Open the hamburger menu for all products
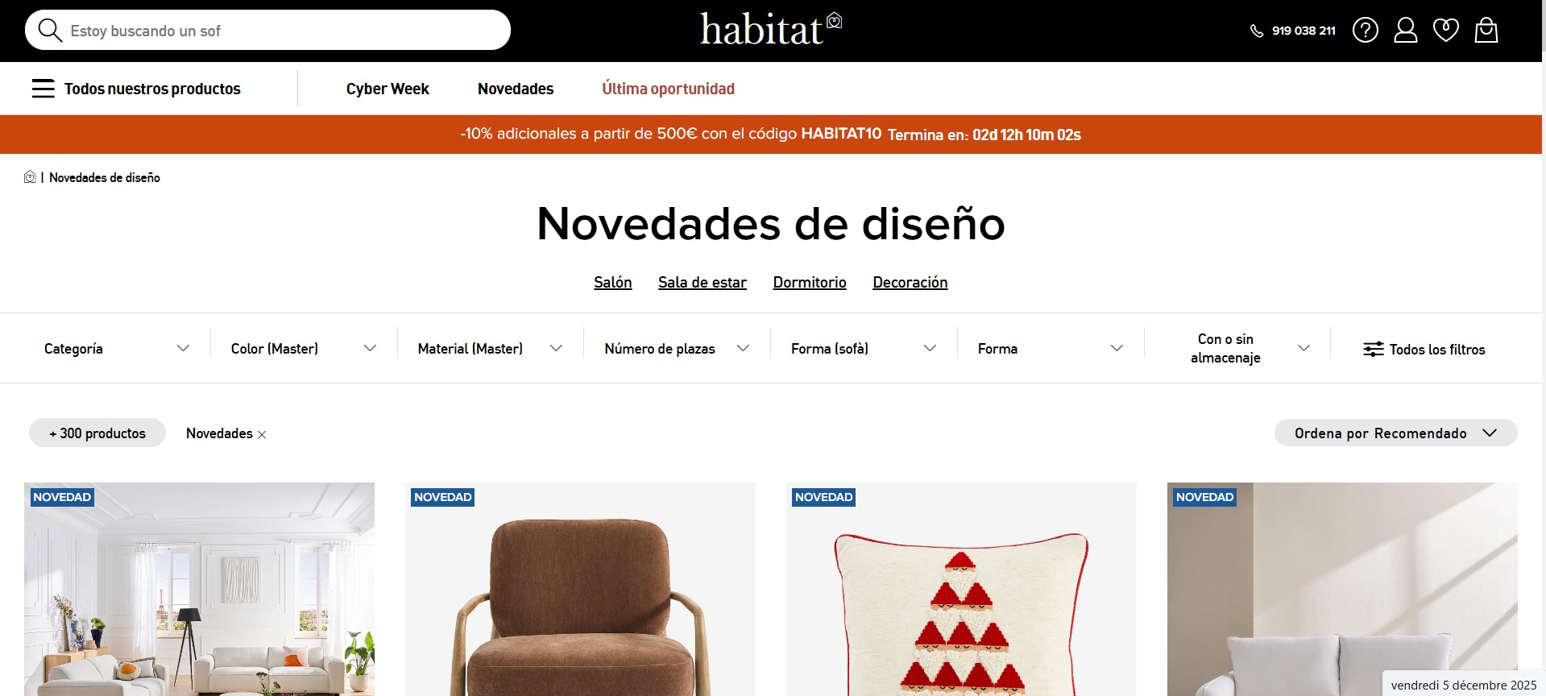The image size is (1546, 696). (x=44, y=89)
